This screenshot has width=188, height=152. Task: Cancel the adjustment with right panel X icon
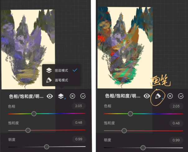click(x=170, y=96)
